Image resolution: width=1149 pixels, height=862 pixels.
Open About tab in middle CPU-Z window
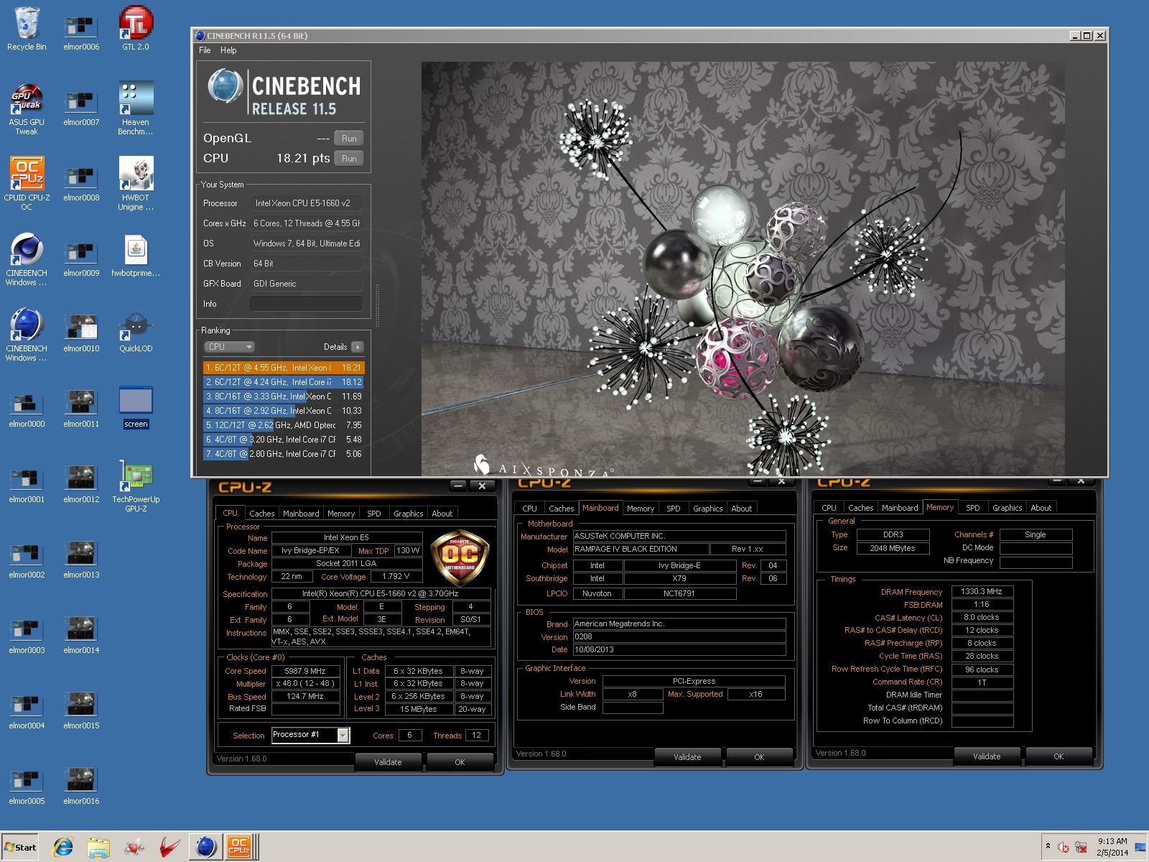click(741, 509)
